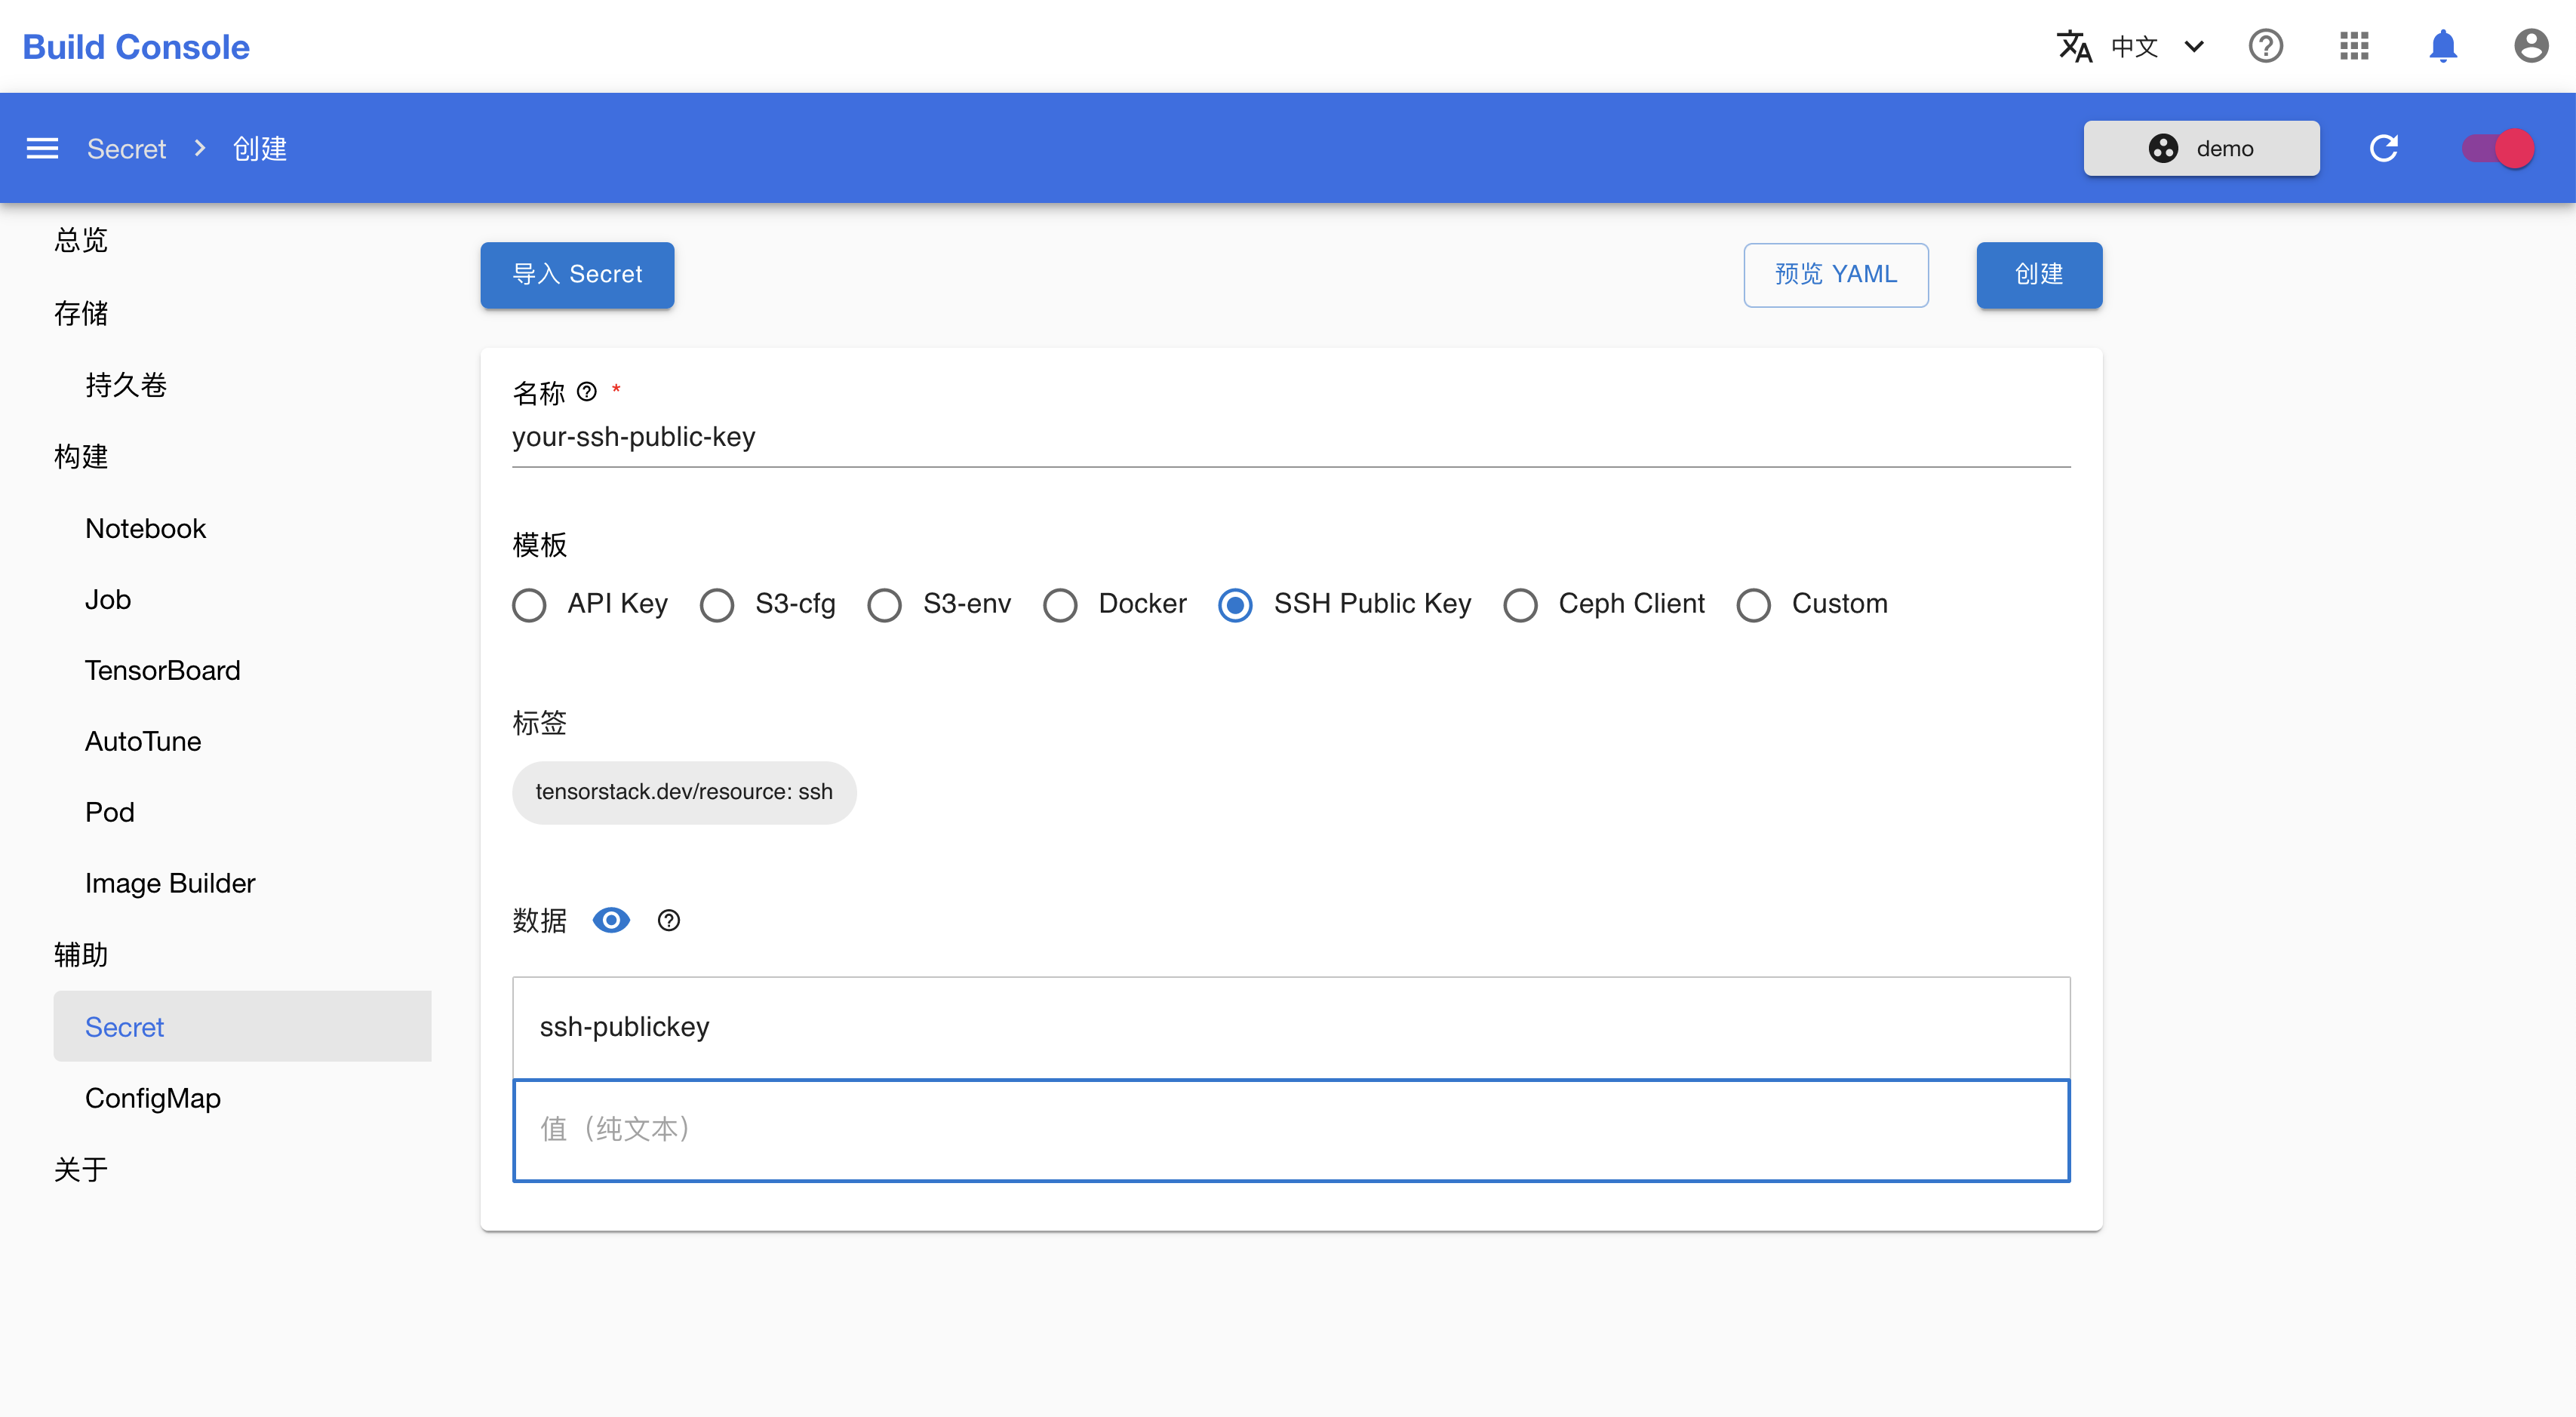Screen dimensions: 2576x1417
Task: Focus the ssh-publickey key field
Action: pyautogui.click(x=1291, y=1027)
